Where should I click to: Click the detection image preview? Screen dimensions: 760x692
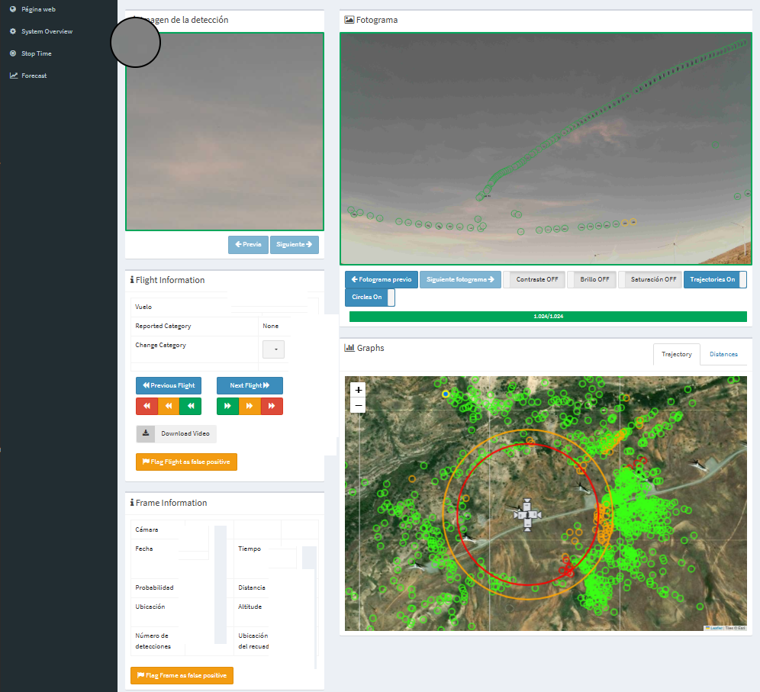(x=224, y=131)
